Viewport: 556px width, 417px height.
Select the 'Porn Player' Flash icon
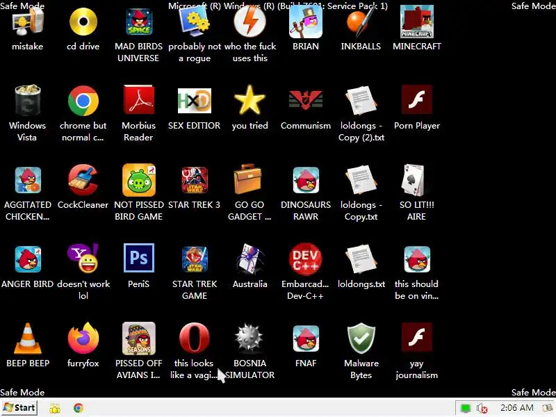(x=417, y=100)
